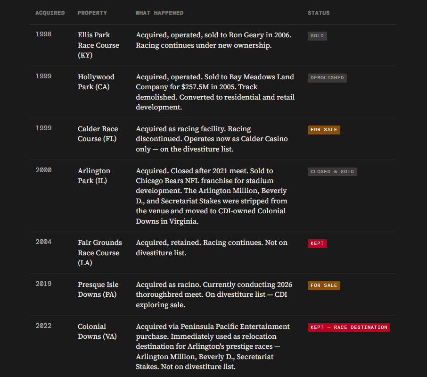
Task: Click Calder's FOR SALE badge
Action: pos(324,130)
